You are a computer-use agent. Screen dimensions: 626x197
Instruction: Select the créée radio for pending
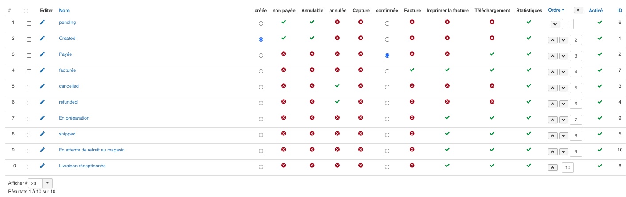(x=261, y=23)
